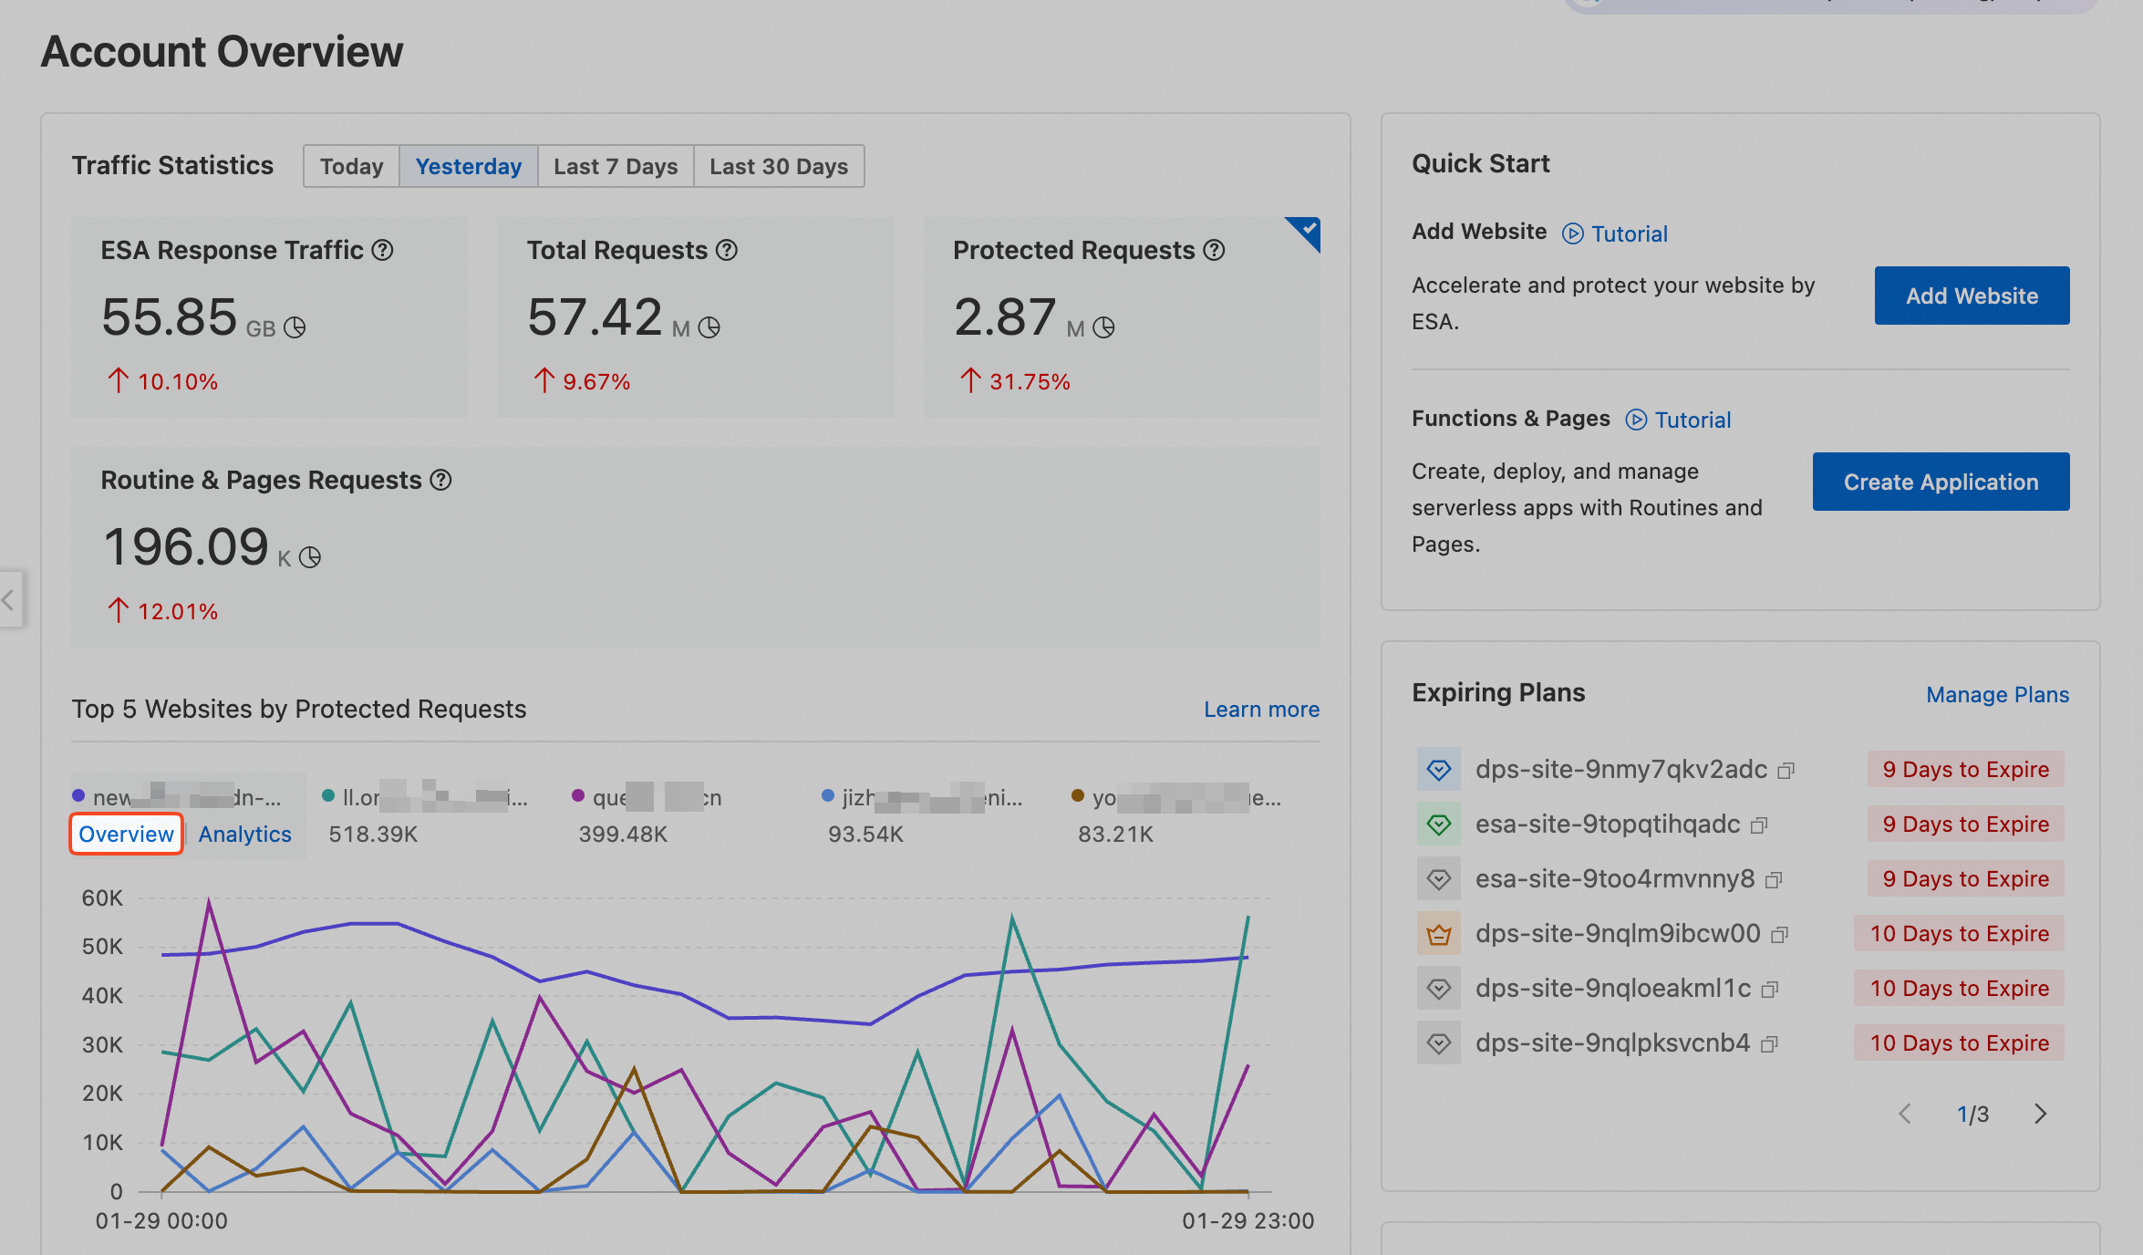The height and width of the screenshot is (1255, 2143).
Task: Copy the dps-site-9nmy7qkv2adc plan name
Action: 1786,771
